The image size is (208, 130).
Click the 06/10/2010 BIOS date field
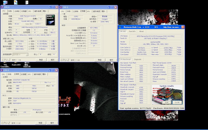click(x=34, y=103)
